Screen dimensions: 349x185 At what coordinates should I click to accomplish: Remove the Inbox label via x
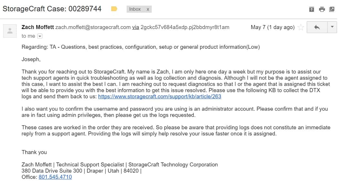coord(148,9)
